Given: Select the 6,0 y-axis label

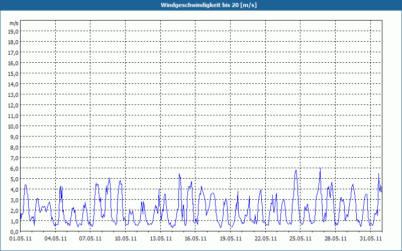Looking at the screenshot, I should [15, 169].
